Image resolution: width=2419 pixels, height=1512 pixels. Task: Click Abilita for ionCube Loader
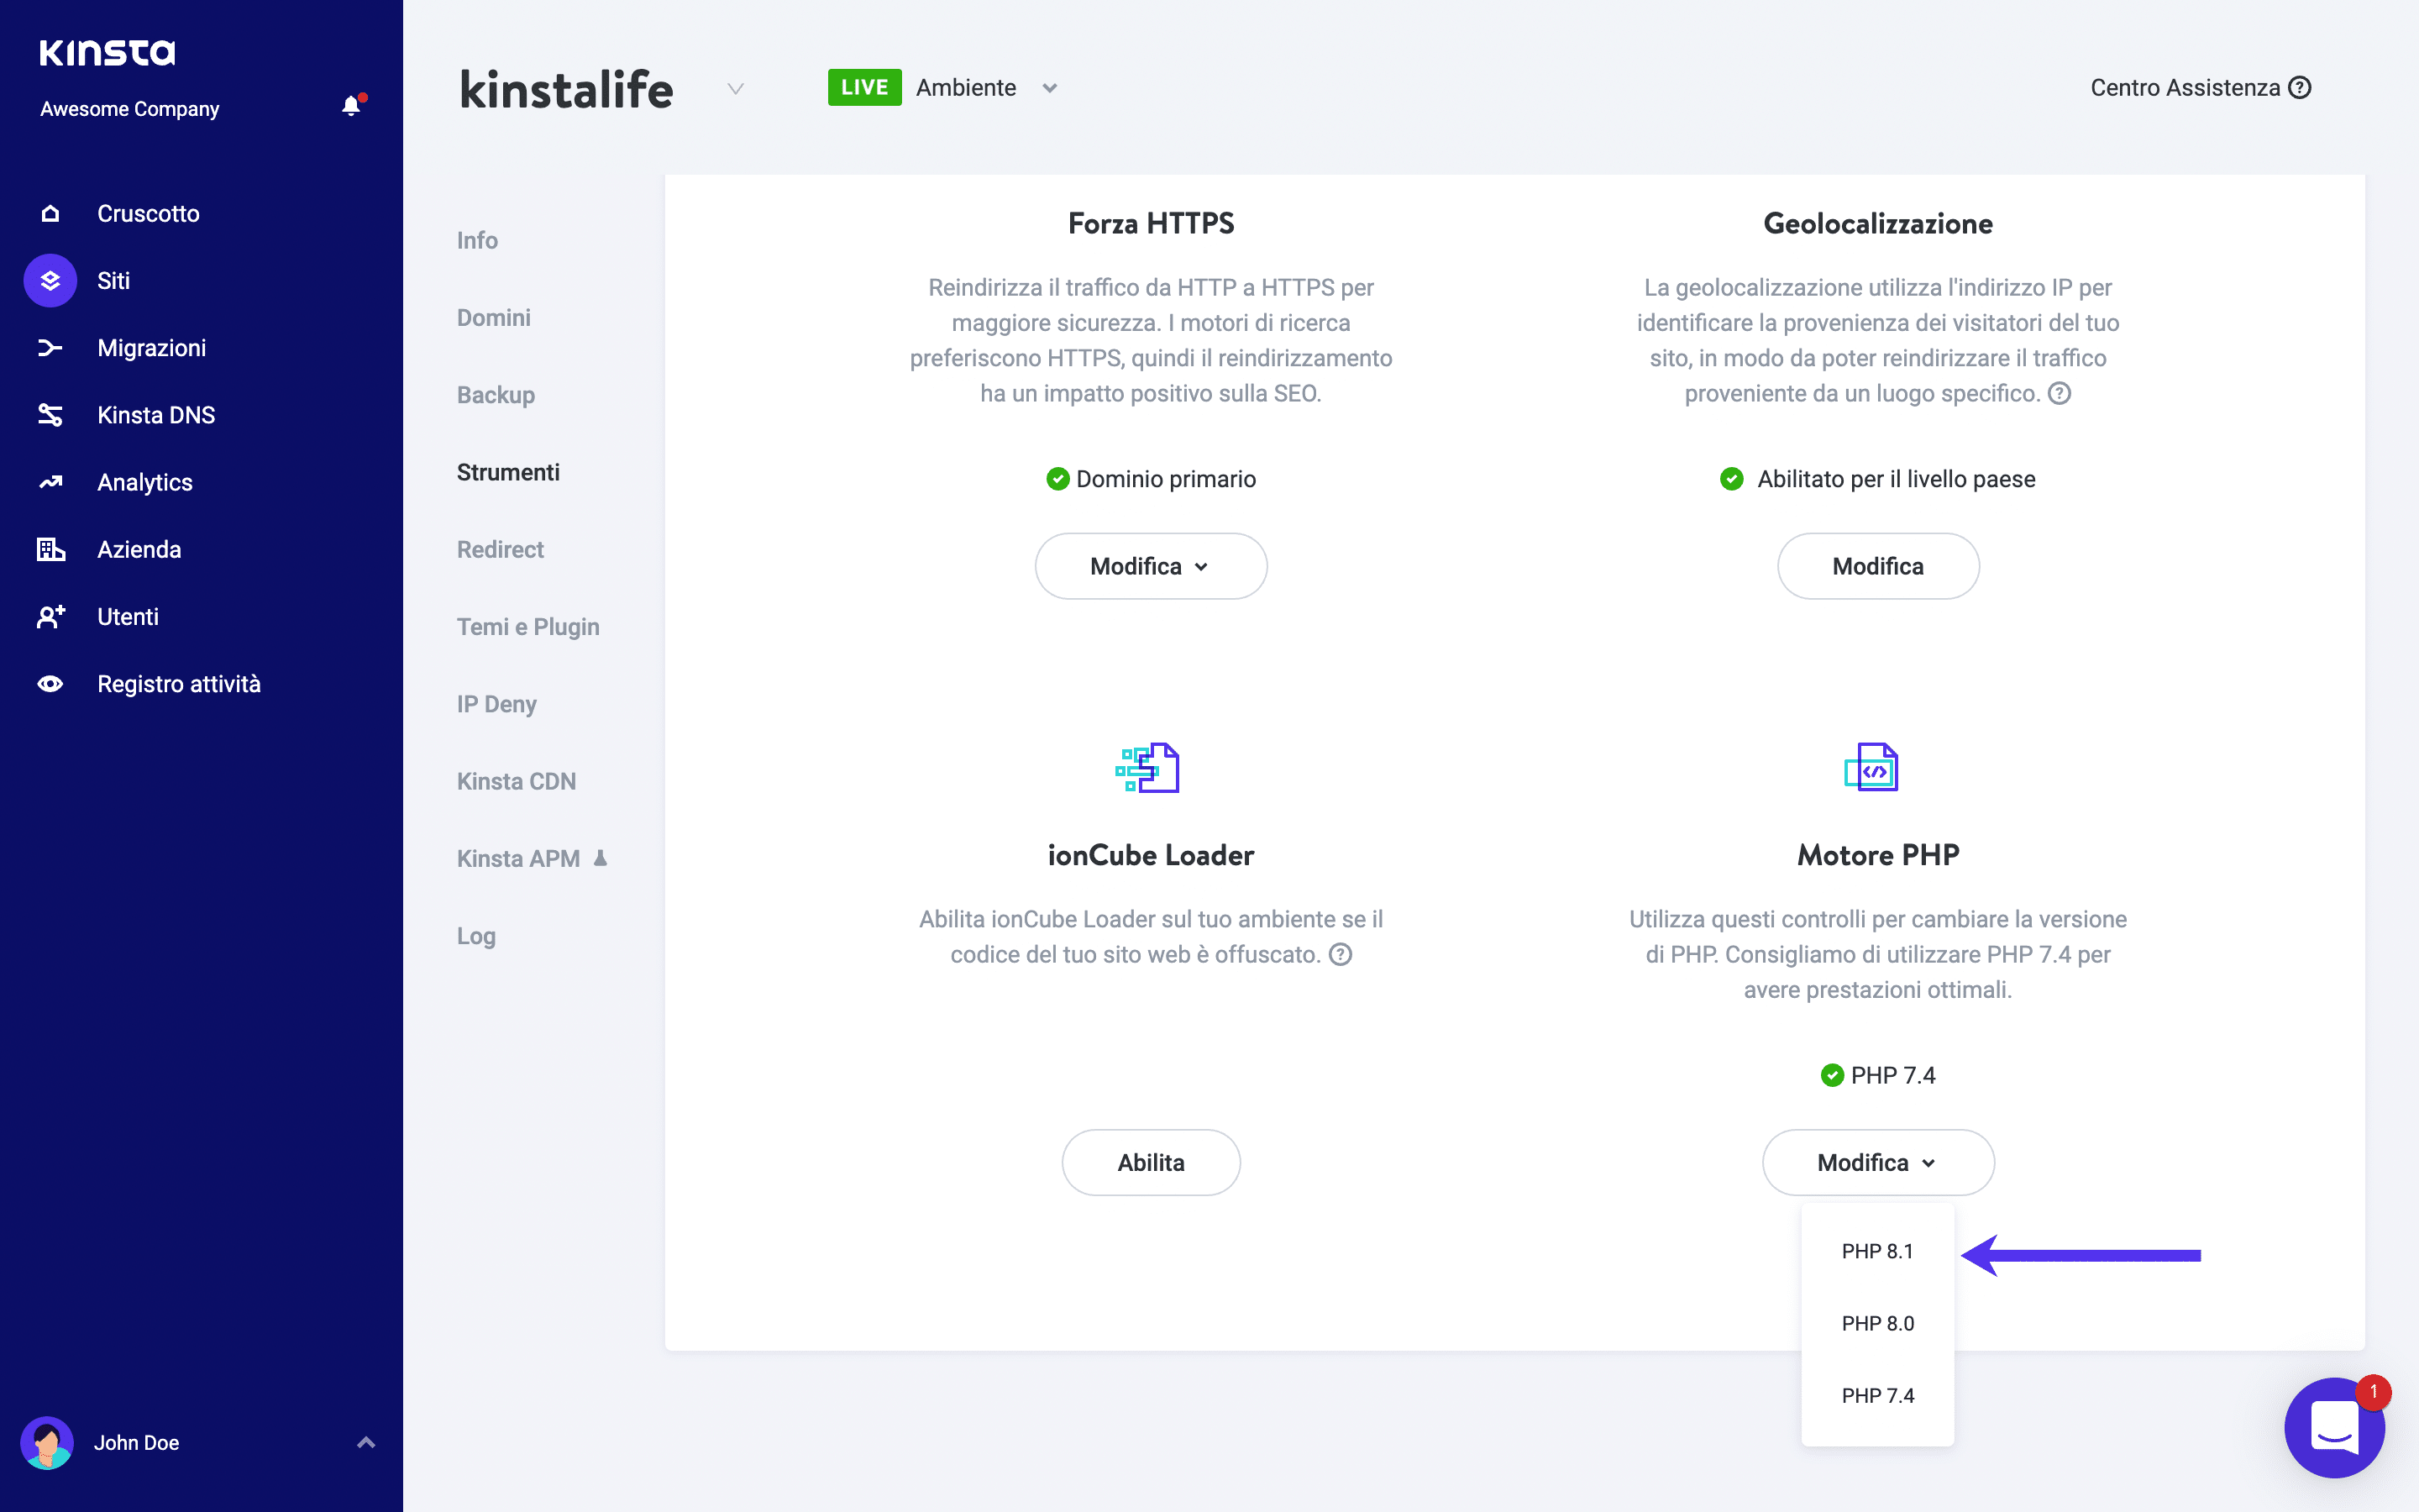click(1151, 1162)
